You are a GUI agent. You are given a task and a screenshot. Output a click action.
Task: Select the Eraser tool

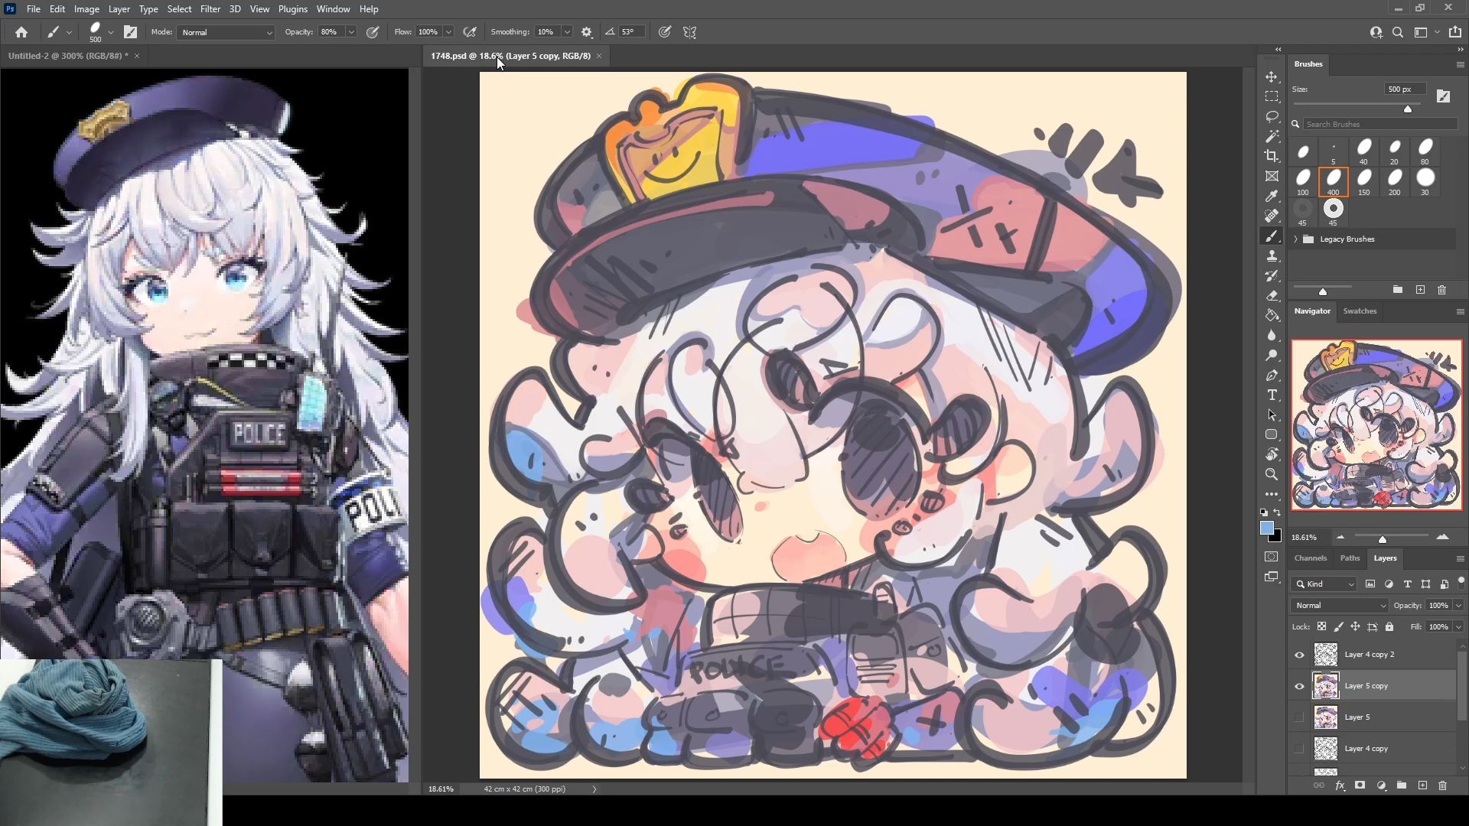coord(1272,295)
